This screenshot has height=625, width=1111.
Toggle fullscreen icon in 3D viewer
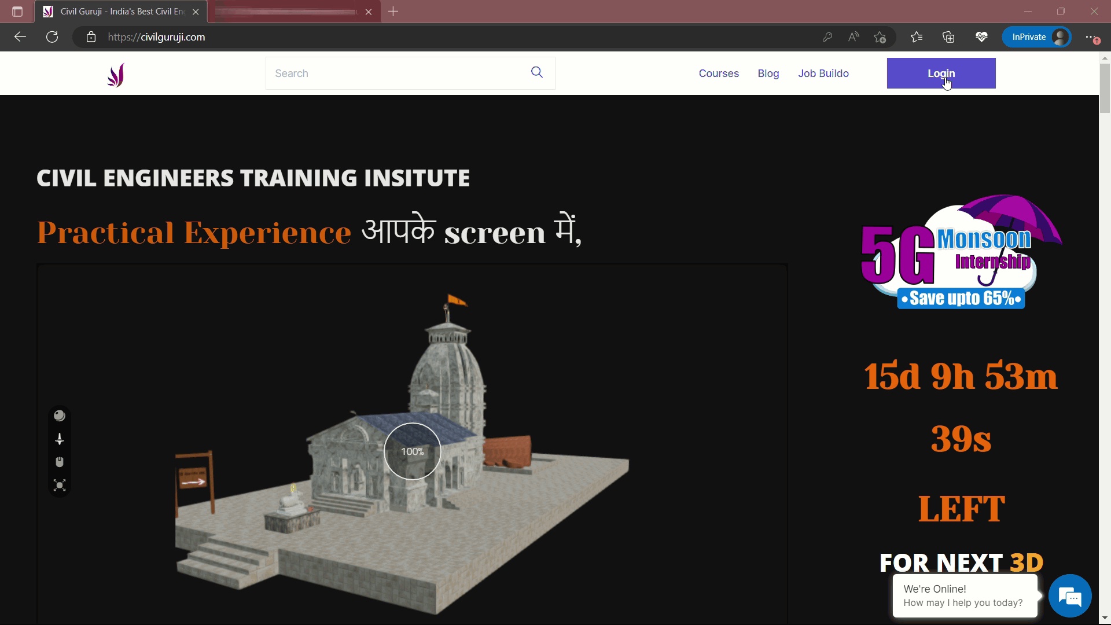[x=60, y=485]
